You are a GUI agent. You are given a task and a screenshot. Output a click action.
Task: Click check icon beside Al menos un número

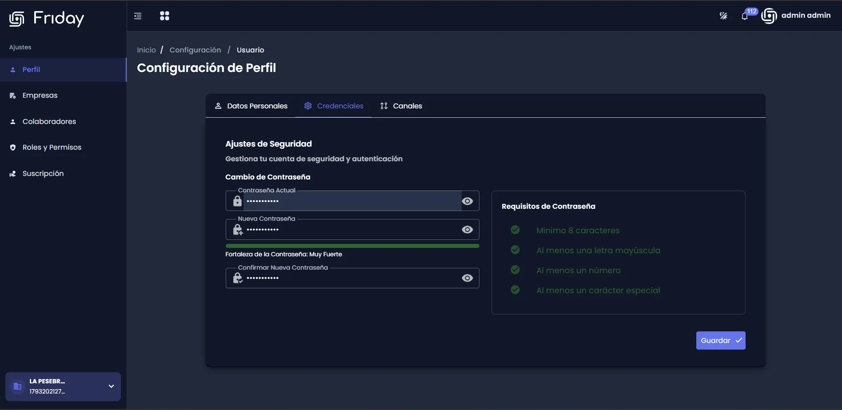515,270
